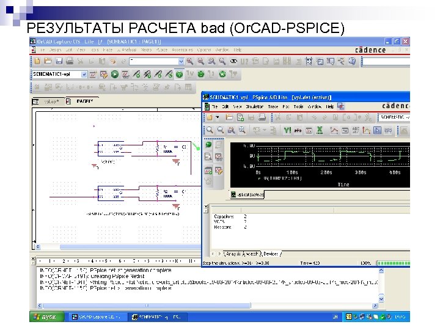The height and width of the screenshot is (330, 440).
Task: Click Zoom In magnifier in Capture toolbar
Action: pyautogui.click(x=190, y=61)
